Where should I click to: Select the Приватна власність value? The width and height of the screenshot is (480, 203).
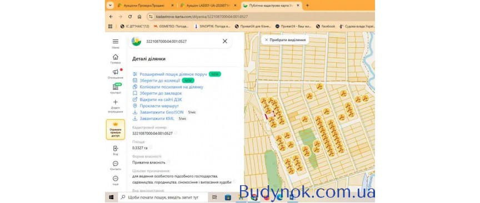(149, 162)
